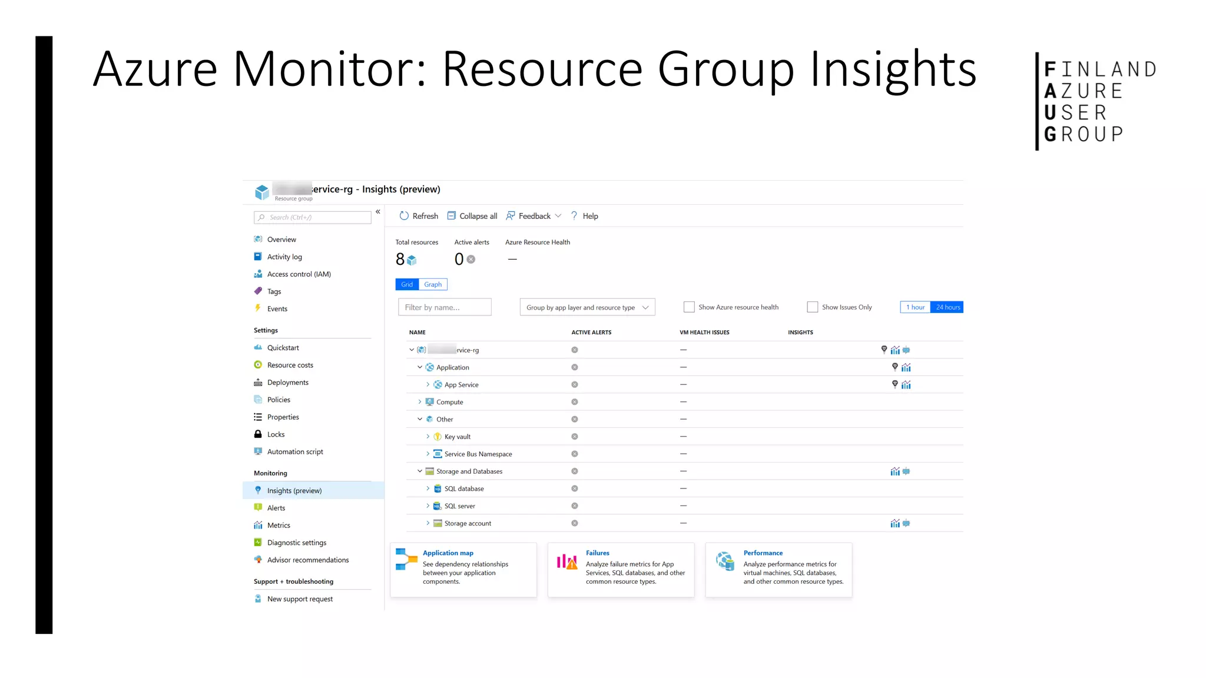This screenshot has height=678, width=1206.
Task: Switch time range to 1 hour
Action: click(x=915, y=307)
